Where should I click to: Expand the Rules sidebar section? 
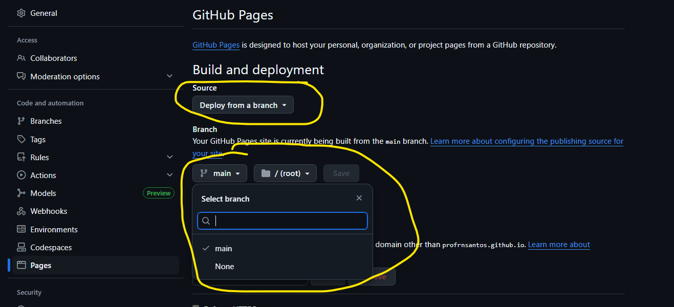click(x=170, y=157)
